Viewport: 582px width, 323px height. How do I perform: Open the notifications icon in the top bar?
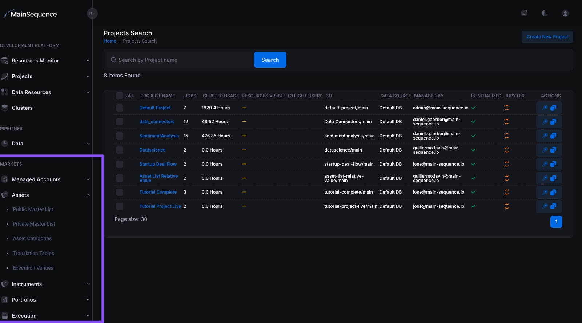pos(524,13)
